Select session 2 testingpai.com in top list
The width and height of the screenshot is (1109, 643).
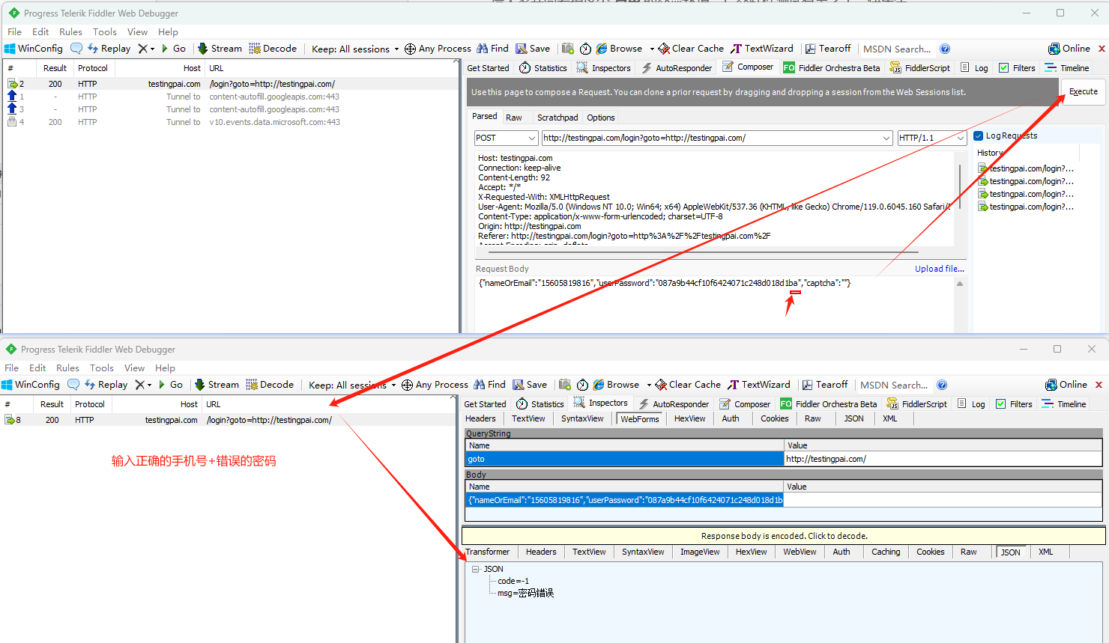(231, 84)
